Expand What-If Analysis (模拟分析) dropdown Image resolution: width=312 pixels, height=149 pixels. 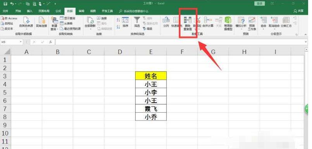241,29
